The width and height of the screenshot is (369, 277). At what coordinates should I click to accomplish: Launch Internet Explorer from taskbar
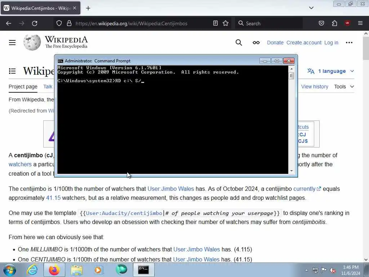32,270
